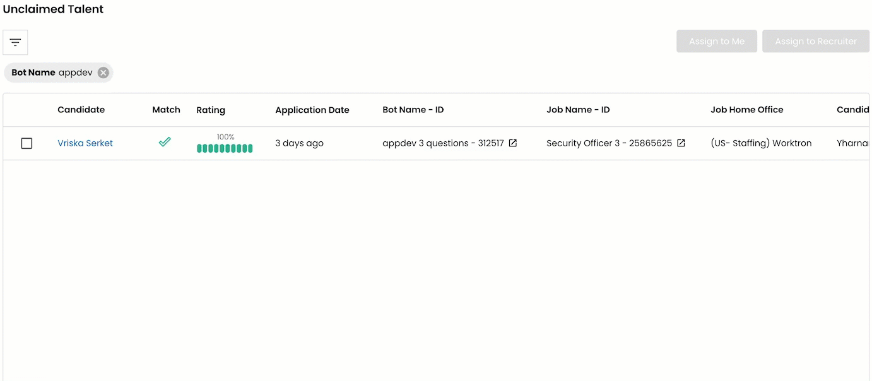Image resolution: width=872 pixels, height=381 pixels.
Task: Click the green Match checkmark icon
Action: (165, 143)
